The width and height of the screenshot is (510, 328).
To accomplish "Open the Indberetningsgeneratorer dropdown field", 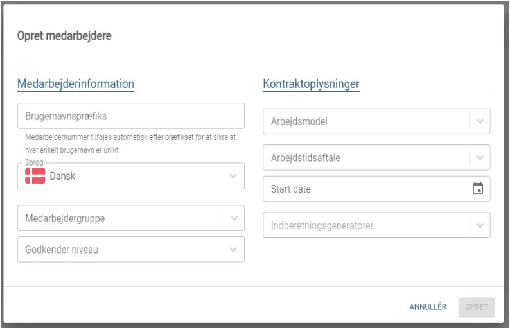I will pos(376,225).
